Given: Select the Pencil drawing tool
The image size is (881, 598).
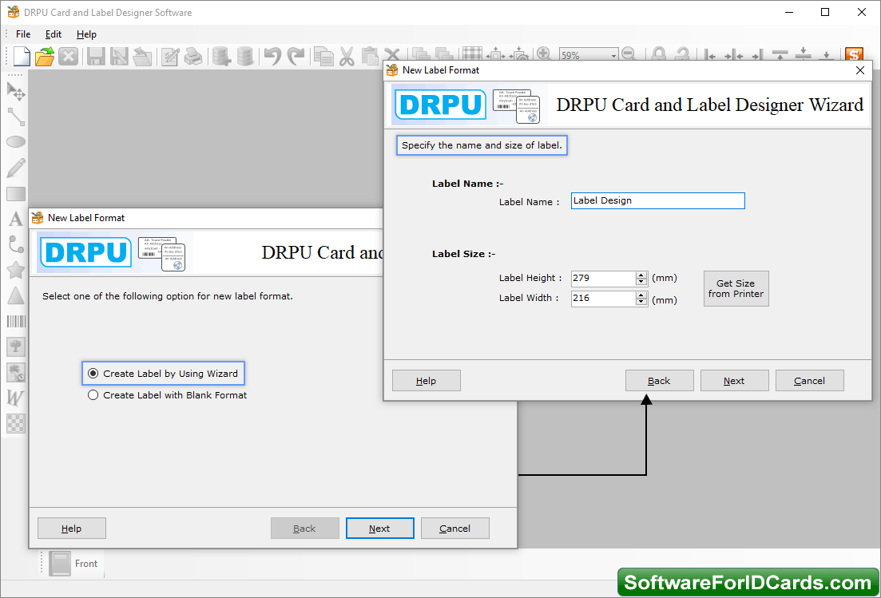Looking at the screenshot, I should (16, 168).
